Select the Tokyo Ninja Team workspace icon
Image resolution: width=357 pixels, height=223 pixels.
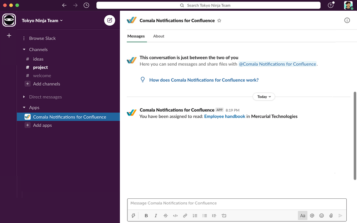[9, 20]
